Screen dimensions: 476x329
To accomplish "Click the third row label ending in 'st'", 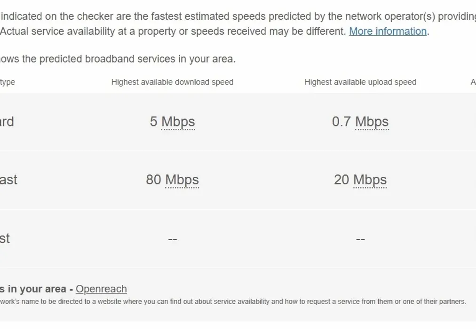I will point(5,238).
